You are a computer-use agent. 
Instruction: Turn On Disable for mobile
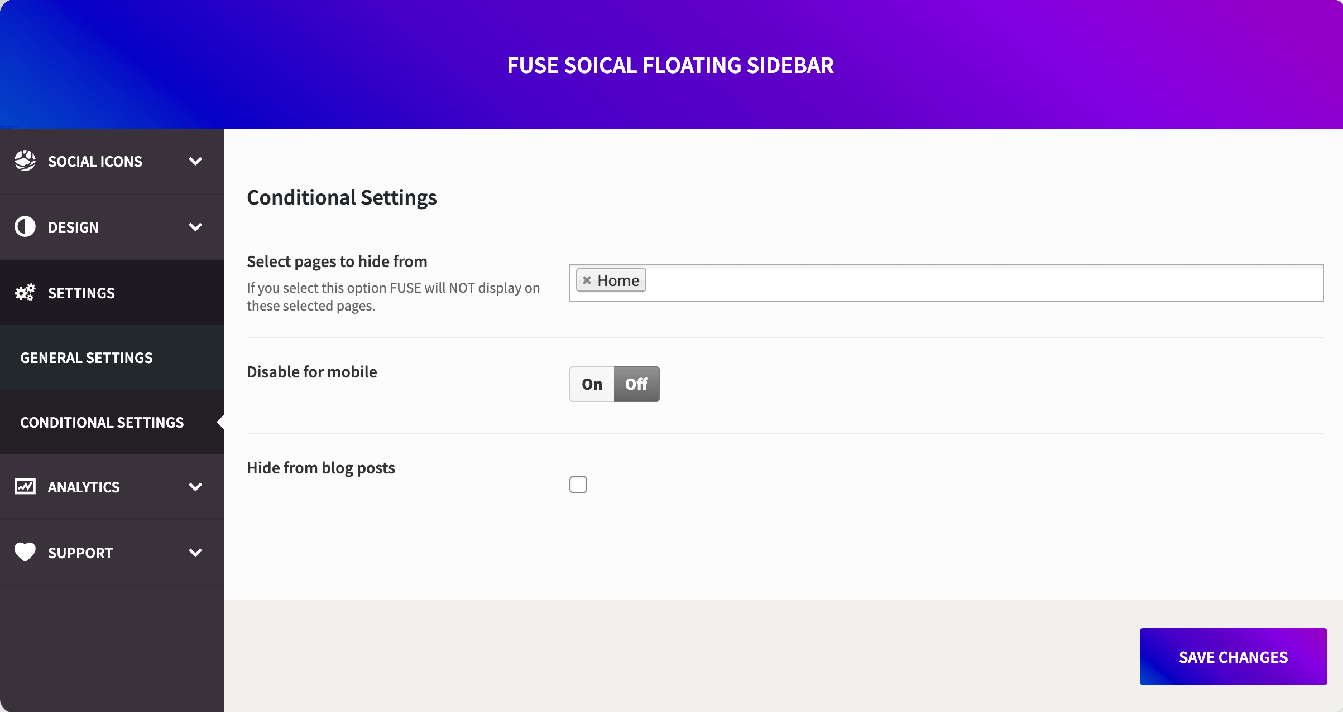592,384
